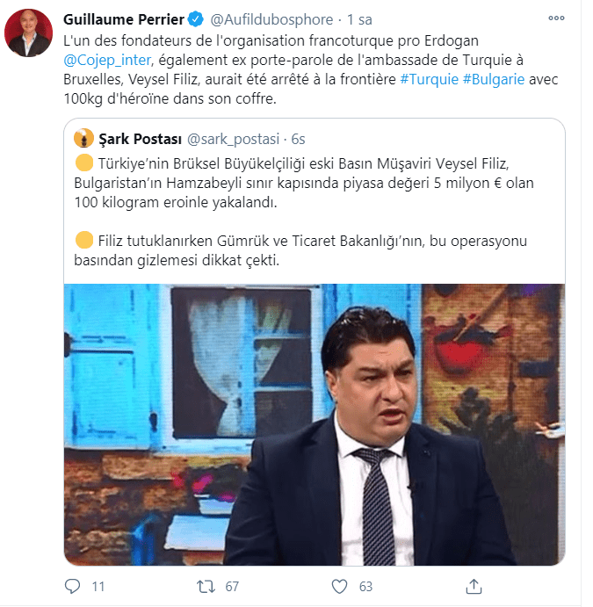
Task: Click the Şark Postası account name
Action: pyautogui.click(x=140, y=139)
